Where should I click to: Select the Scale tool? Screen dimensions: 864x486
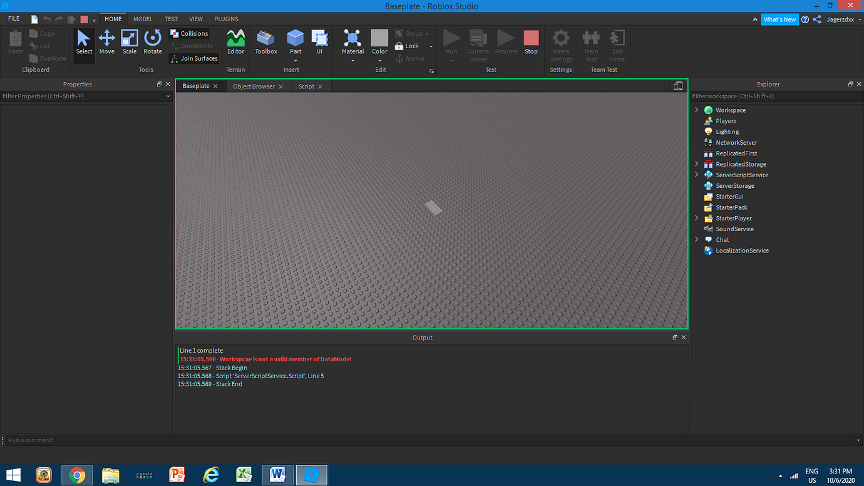(x=129, y=42)
